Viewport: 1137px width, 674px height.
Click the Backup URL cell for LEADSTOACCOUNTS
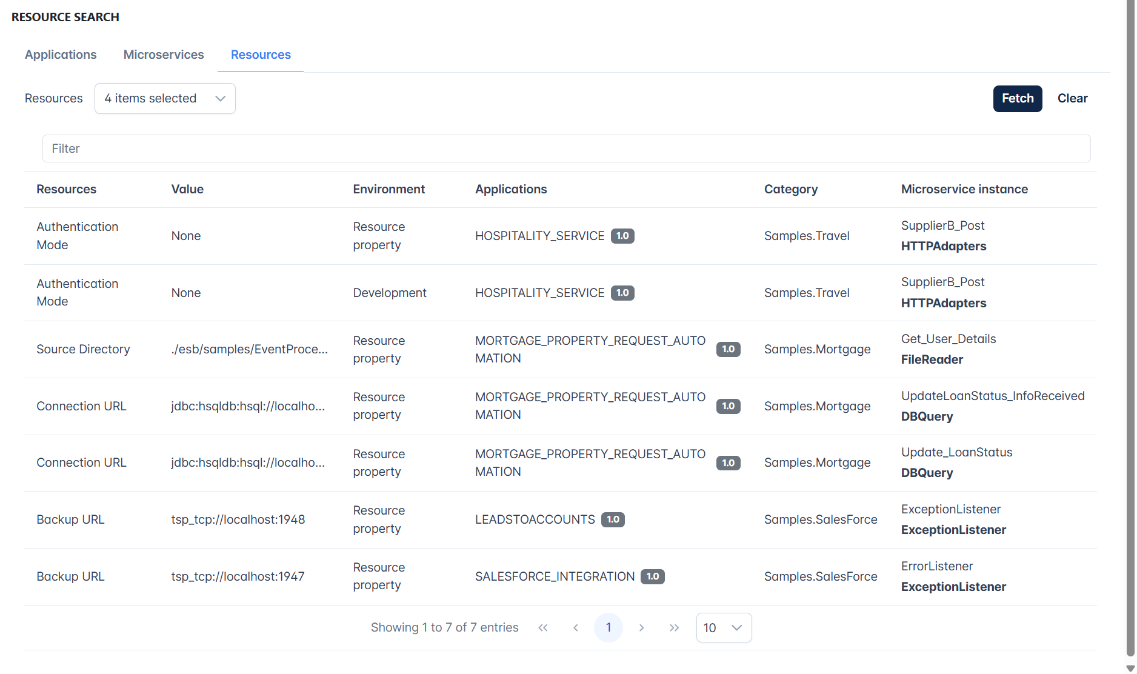[x=70, y=519]
